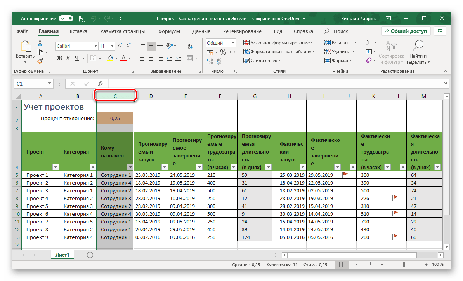Toggle middle vertical alignment
463x281 pixels.
(151, 46)
